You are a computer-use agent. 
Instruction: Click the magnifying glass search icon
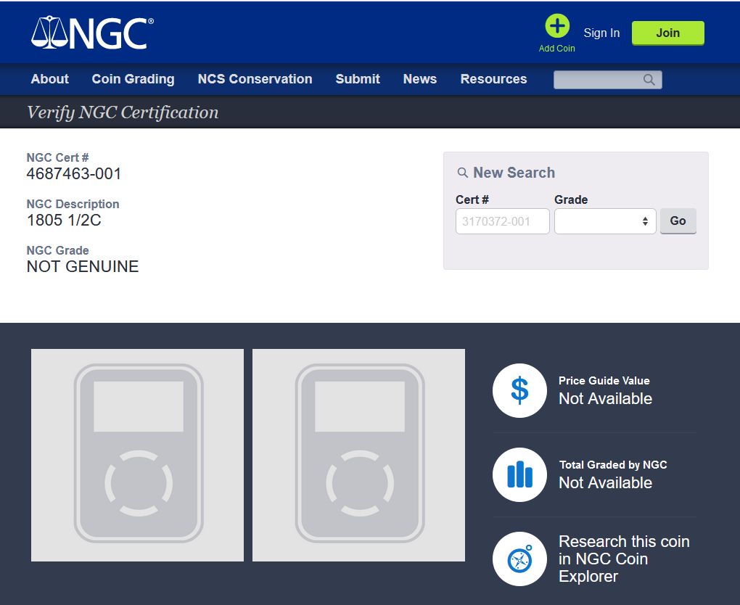(649, 80)
